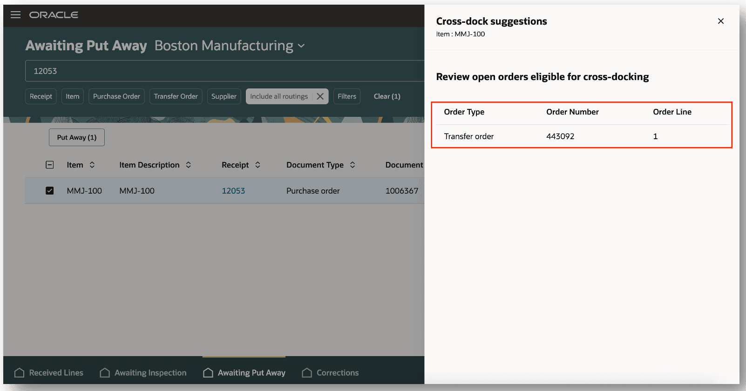The width and height of the screenshot is (746, 391).
Task: Close the Cross-dock suggestions panel
Action: point(720,21)
